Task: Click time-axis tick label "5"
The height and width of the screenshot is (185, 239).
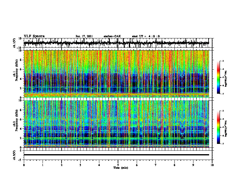Action: point(118,165)
